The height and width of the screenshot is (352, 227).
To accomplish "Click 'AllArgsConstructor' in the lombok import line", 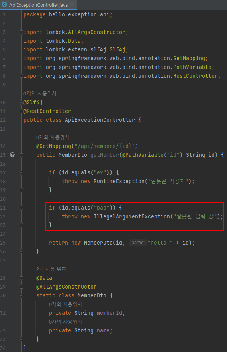I will click(97, 32).
